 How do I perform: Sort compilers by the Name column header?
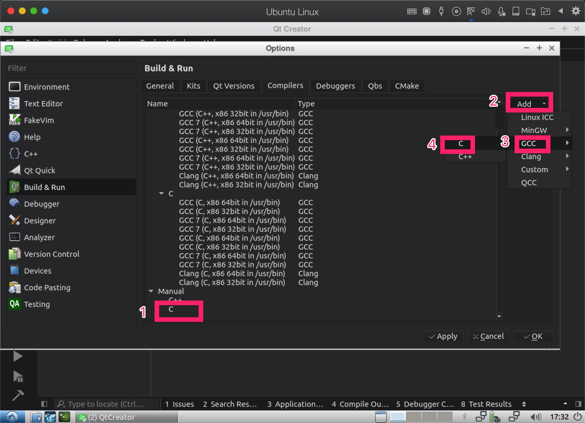click(x=221, y=104)
